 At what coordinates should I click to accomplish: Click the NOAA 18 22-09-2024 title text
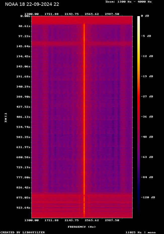coord(32,4)
